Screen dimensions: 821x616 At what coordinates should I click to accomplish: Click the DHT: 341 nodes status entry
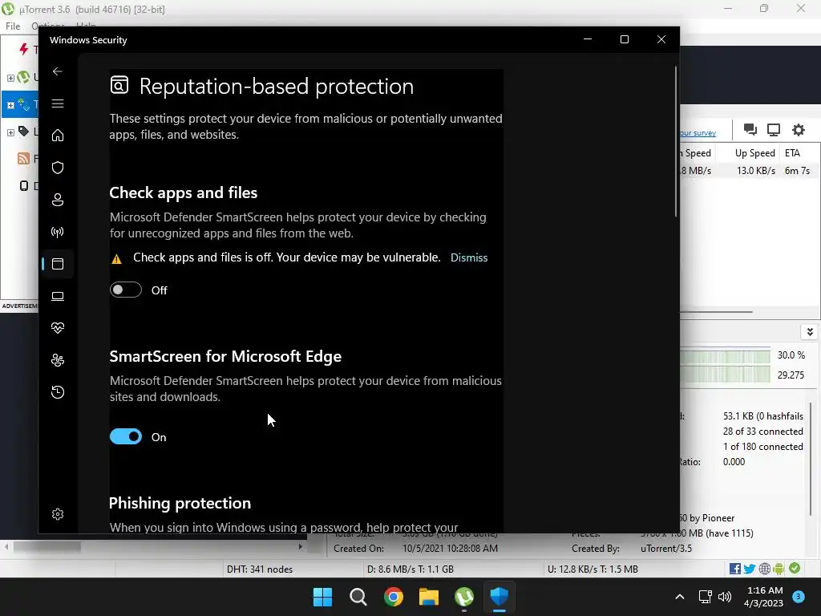[260, 569]
